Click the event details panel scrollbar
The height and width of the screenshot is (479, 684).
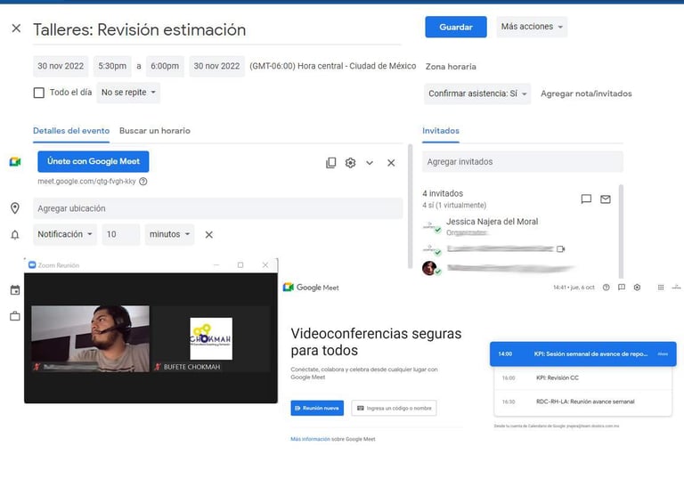pos(410,207)
